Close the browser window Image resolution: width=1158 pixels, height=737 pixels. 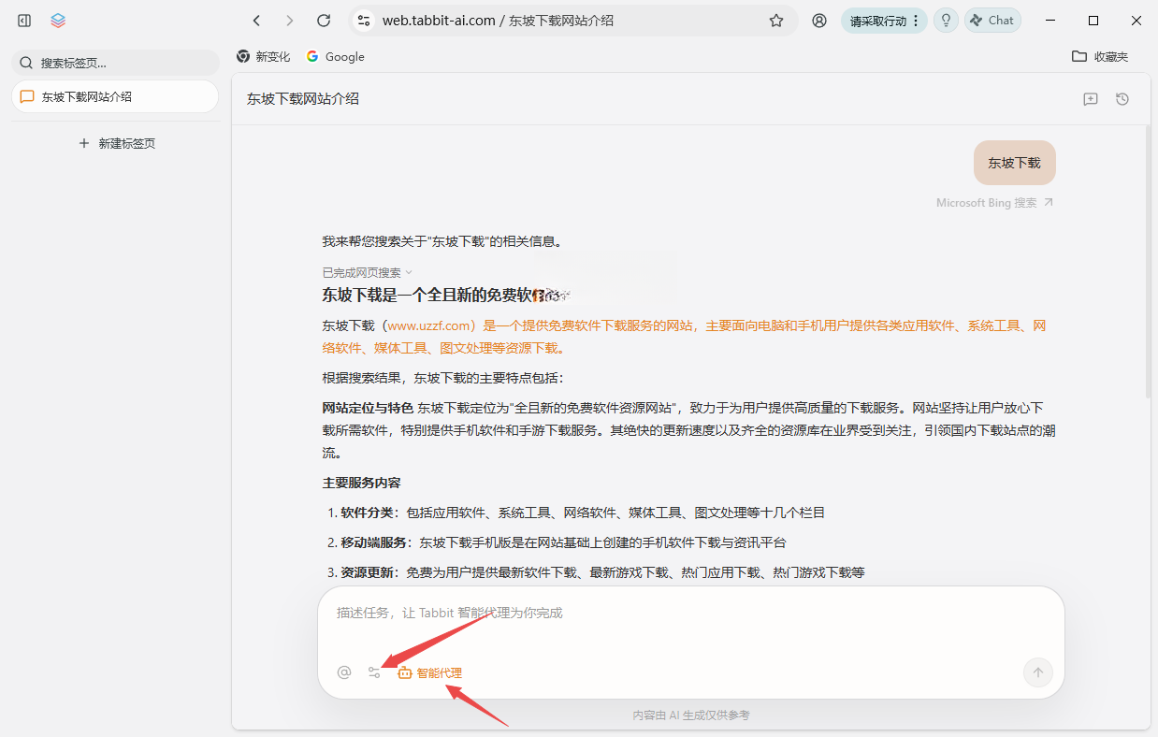(1136, 21)
